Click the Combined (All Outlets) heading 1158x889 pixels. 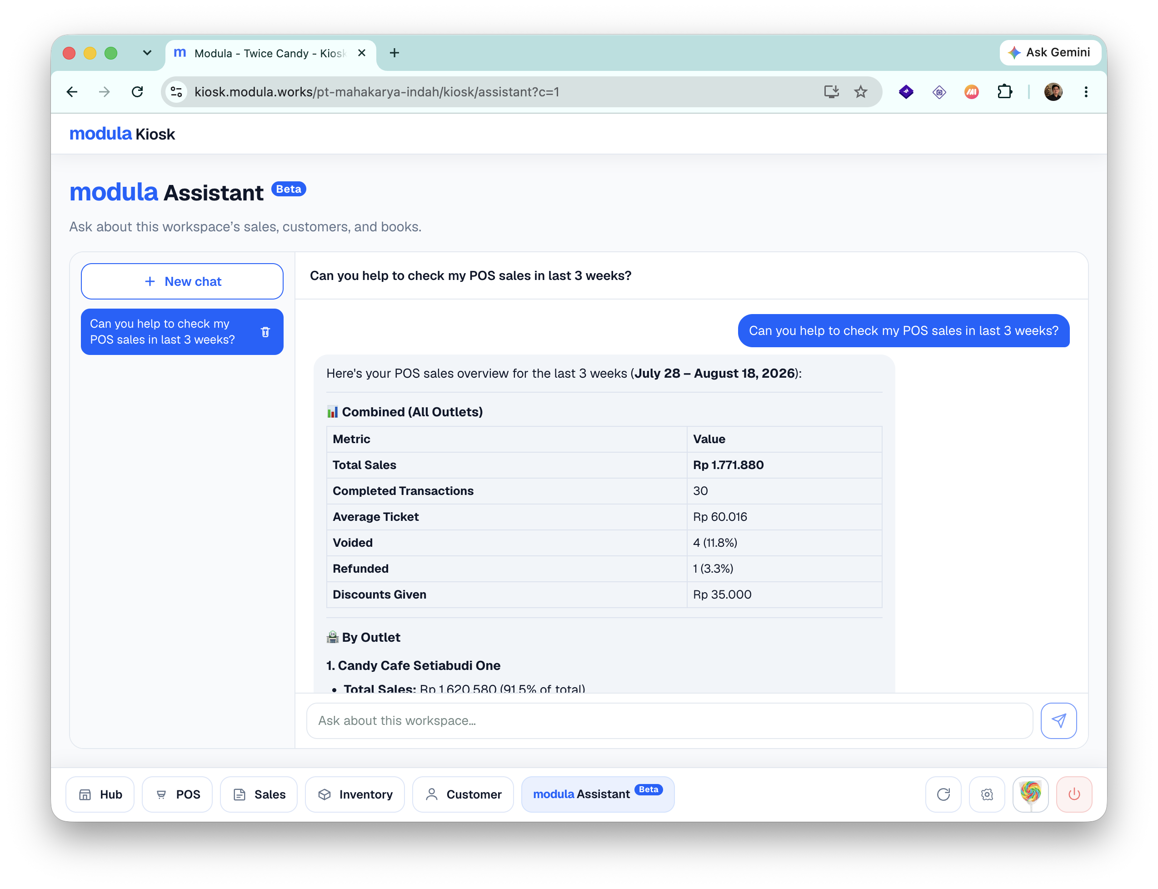coord(404,412)
